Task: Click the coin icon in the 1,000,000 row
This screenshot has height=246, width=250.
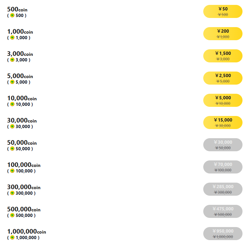Action: coord(12,238)
